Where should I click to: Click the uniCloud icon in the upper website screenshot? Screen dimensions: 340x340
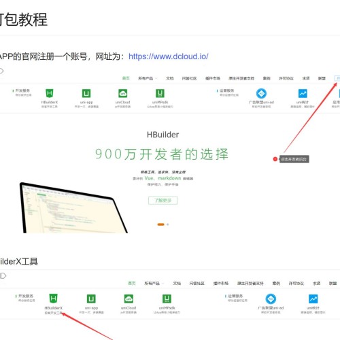(122, 93)
